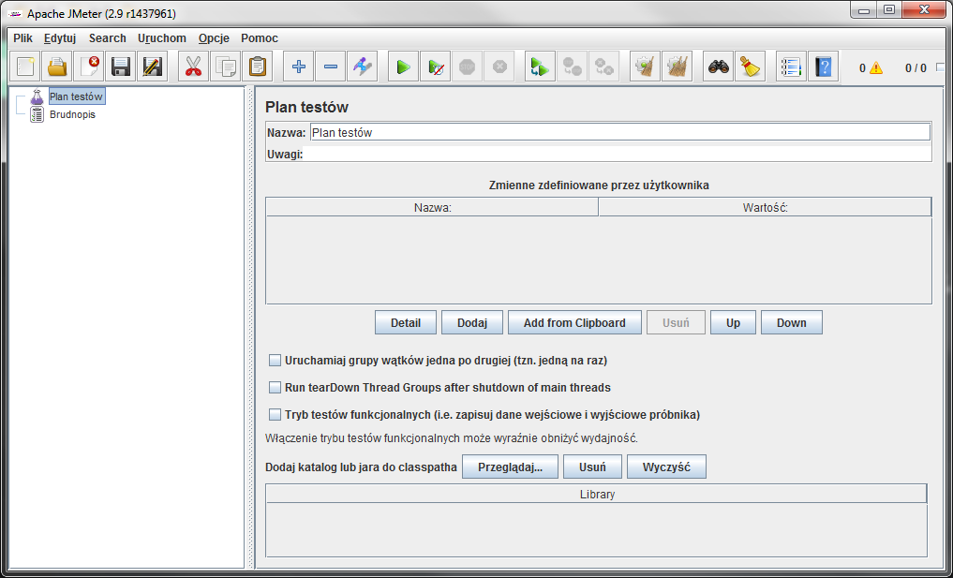Collapse all nodes with minus icon
The height and width of the screenshot is (578, 953).
[330, 67]
